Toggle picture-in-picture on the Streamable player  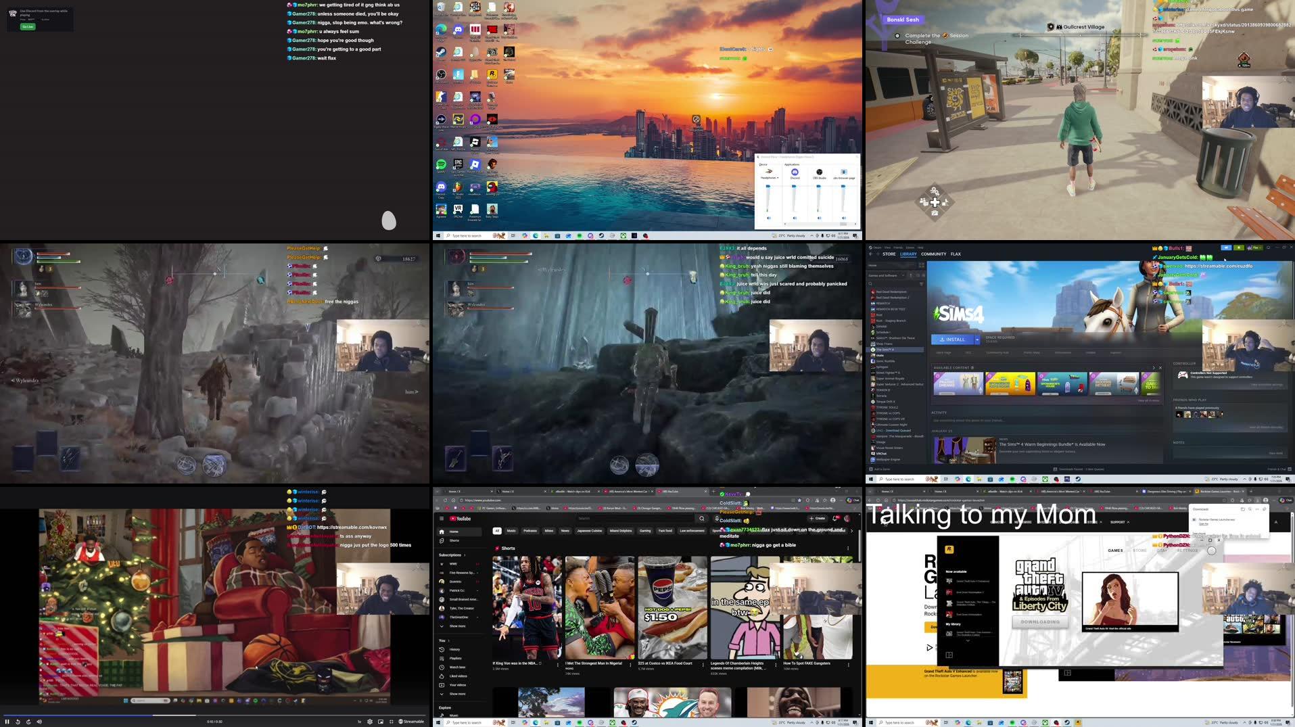tap(380, 722)
